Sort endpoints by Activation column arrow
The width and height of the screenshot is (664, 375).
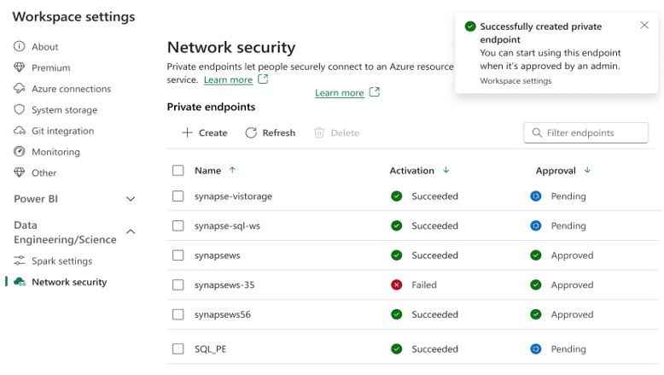click(446, 171)
